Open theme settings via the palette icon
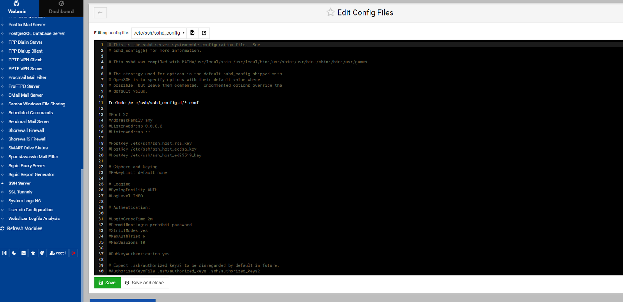623x302 pixels. (x=42, y=253)
